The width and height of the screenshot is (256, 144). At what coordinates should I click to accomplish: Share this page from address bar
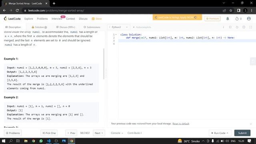(x=224, y=10)
